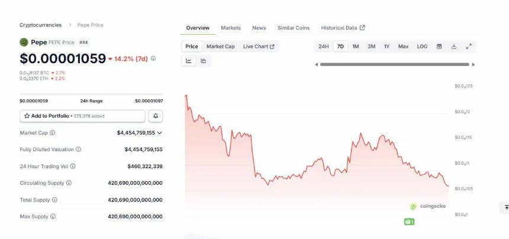Download the chart data
This screenshot has height=239, width=509.
pyautogui.click(x=454, y=47)
